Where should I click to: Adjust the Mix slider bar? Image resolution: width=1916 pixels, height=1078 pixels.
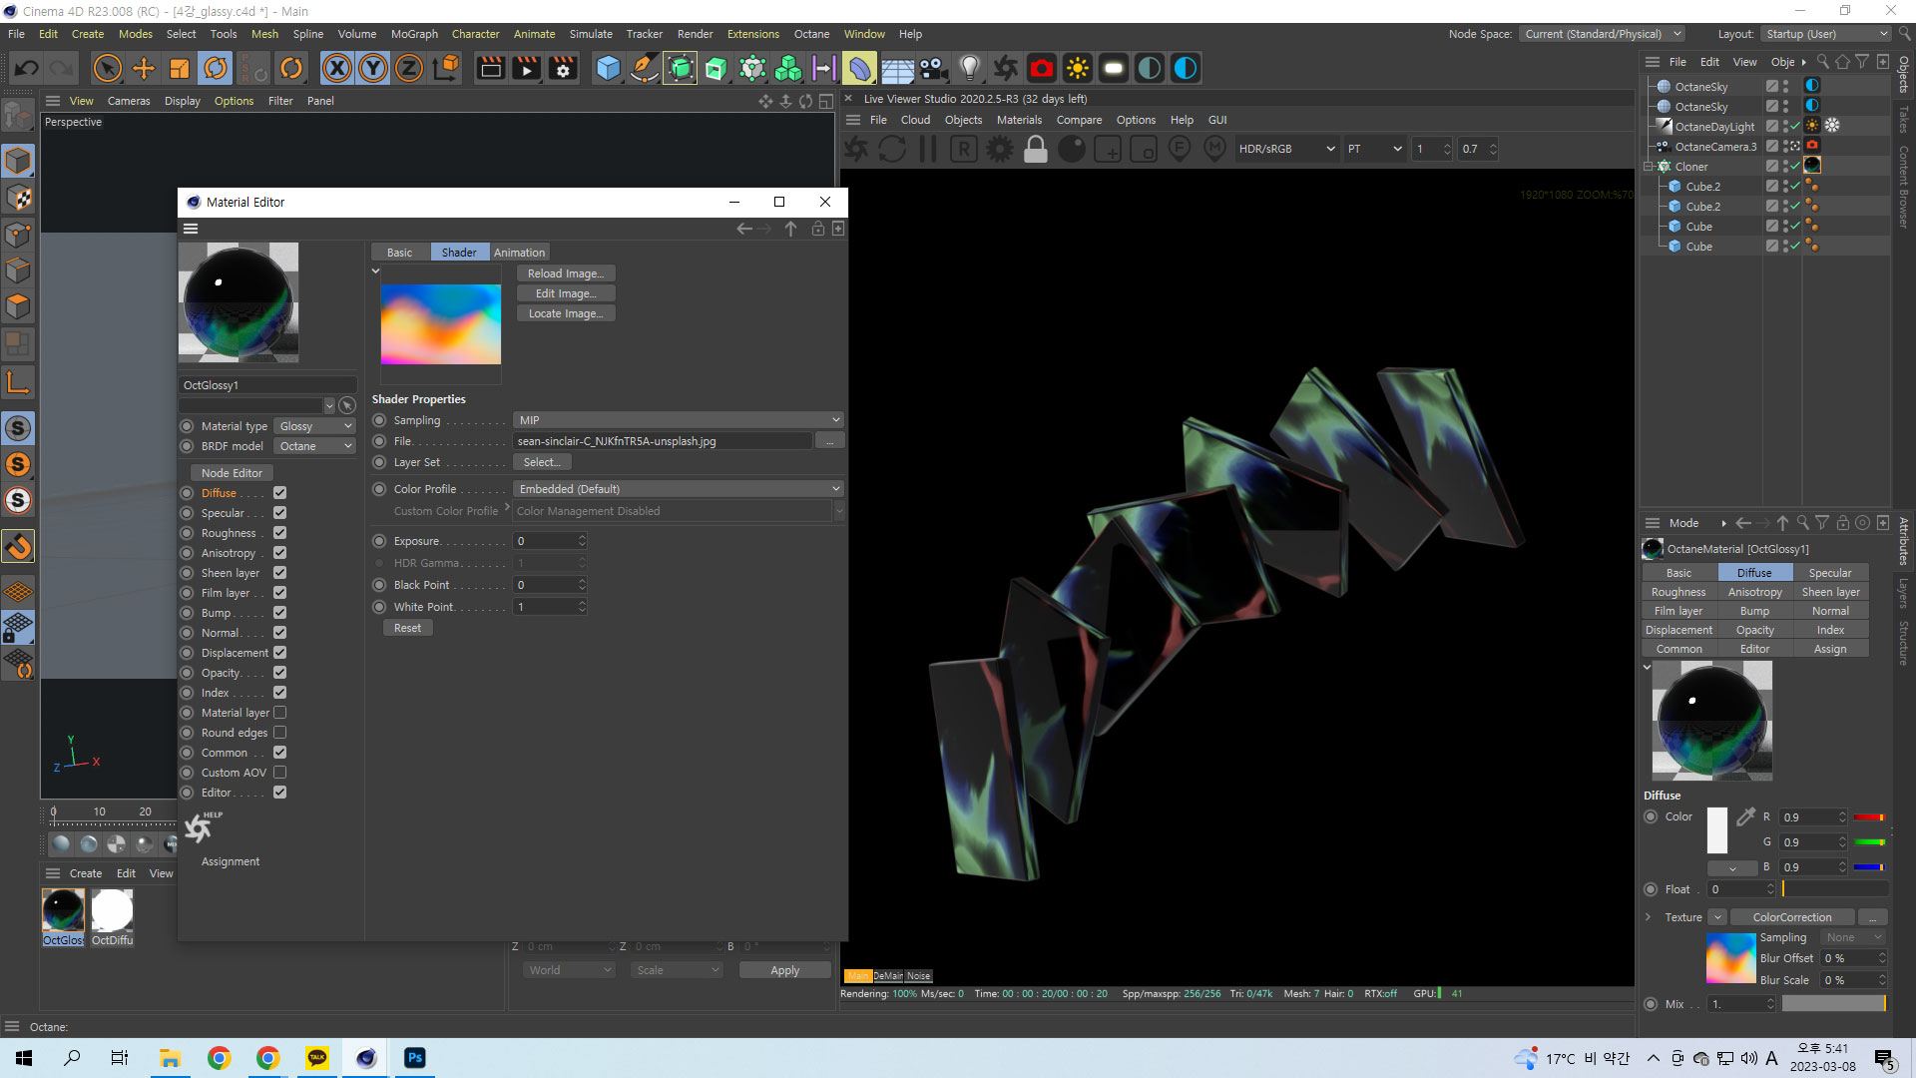(1834, 1004)
